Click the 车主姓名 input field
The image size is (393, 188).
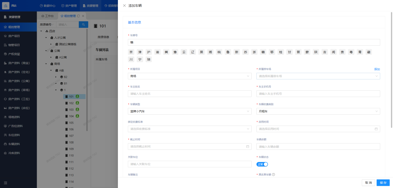pos(190,94)
